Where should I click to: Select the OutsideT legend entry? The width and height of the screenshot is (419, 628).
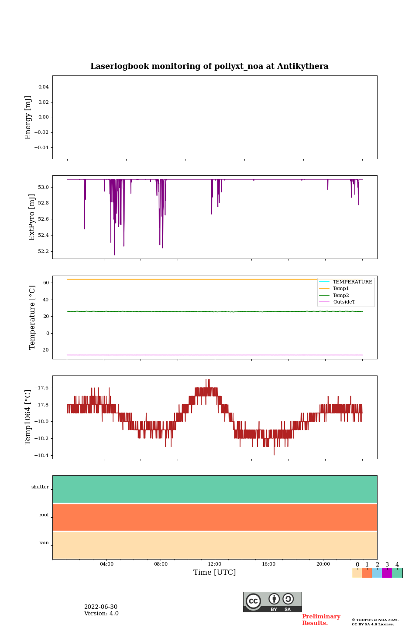click(337, 302)
